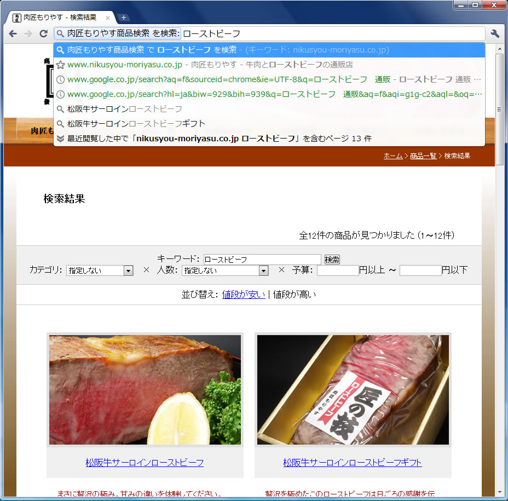The image size is (508, 501).
Task: Click scrollbar down arrow
Action: point(499,492)
